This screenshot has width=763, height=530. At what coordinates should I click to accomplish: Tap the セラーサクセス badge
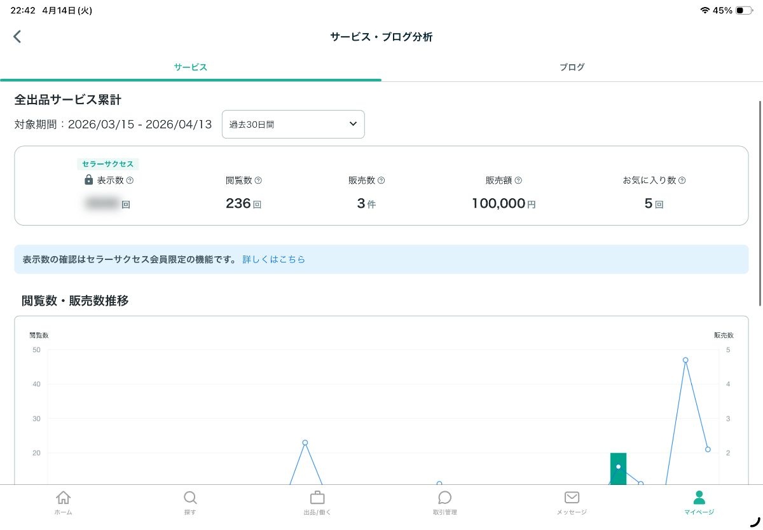(108, 164)
